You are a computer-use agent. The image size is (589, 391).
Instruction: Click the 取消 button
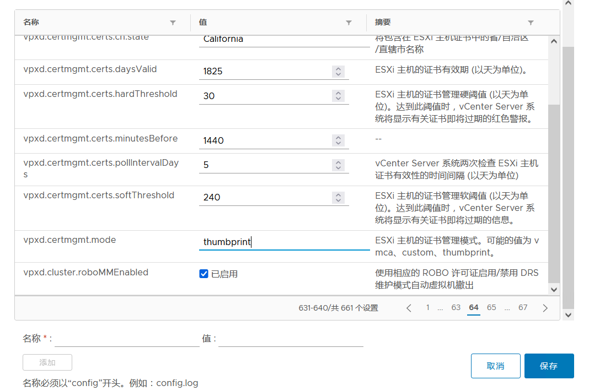(x=495, y=366)
